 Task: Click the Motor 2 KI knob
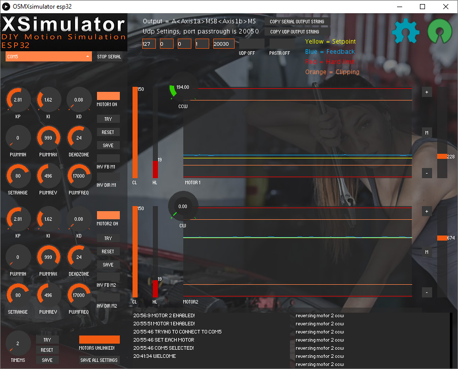[48, 219]
